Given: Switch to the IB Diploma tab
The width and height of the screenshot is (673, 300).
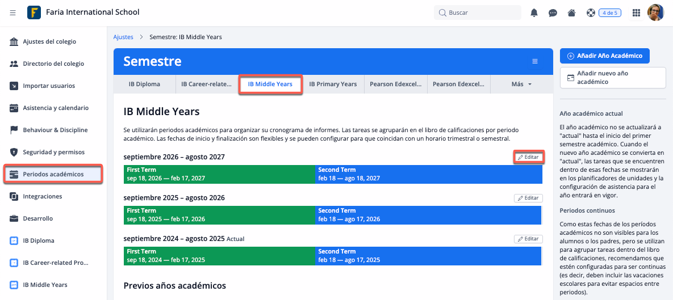Looking at the screenshot, I should click(x=144, y=84).
